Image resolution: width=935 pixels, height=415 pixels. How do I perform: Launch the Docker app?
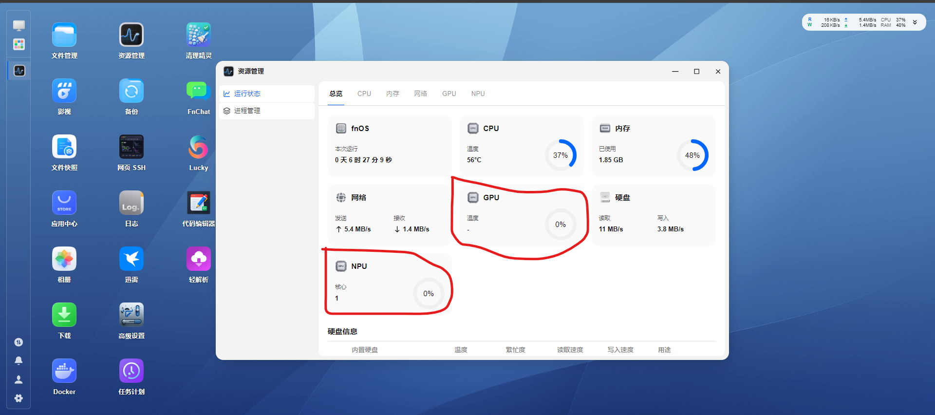point(64,371)
